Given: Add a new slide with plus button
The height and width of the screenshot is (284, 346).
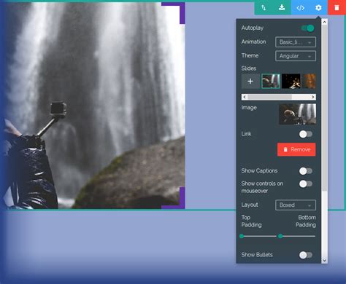Looking at the screenshot, I should 250,82.
